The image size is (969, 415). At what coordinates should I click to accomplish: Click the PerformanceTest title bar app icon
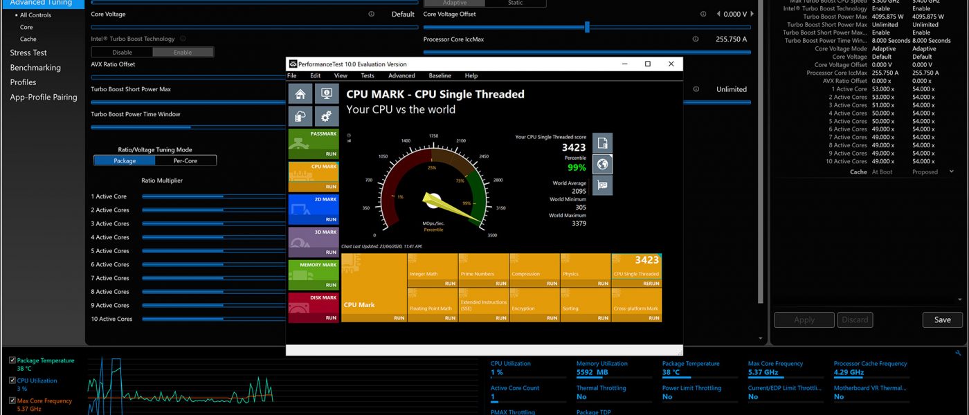coord(293,64)
